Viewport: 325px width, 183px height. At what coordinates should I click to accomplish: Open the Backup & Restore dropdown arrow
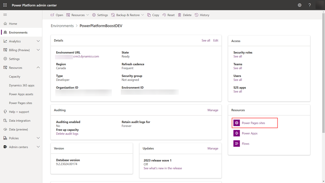tap(143, 15)
